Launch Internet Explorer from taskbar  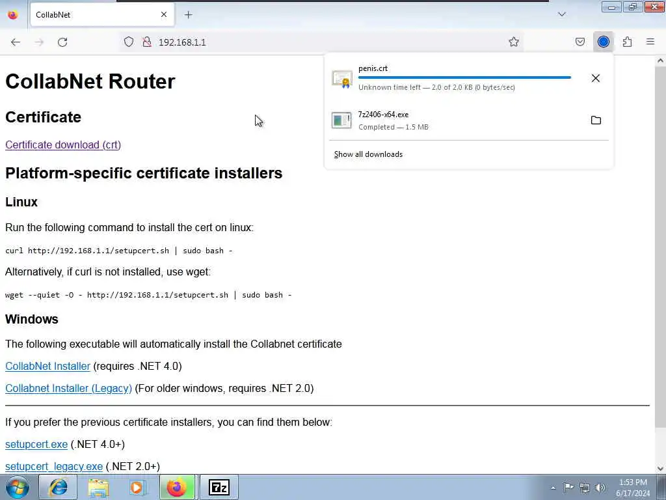[x=58, y=487]
